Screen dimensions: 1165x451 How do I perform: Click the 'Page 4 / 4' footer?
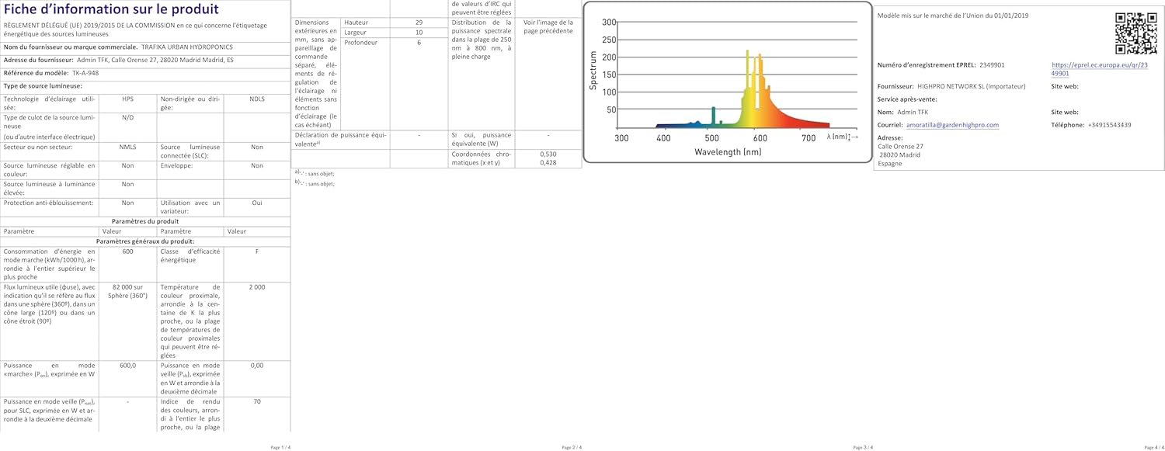tap(1153, 447)
